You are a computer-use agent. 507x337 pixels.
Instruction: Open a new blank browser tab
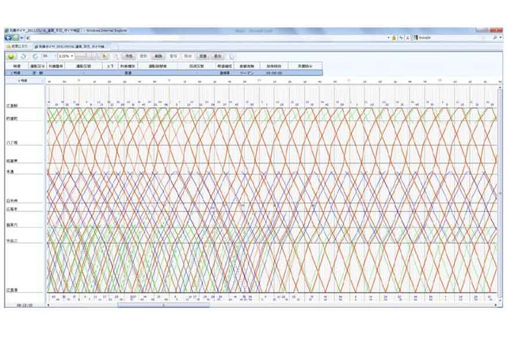tap(115, 47)
